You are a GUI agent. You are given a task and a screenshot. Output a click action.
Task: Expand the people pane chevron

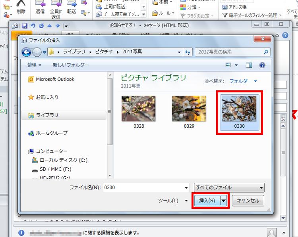(284, 233)
